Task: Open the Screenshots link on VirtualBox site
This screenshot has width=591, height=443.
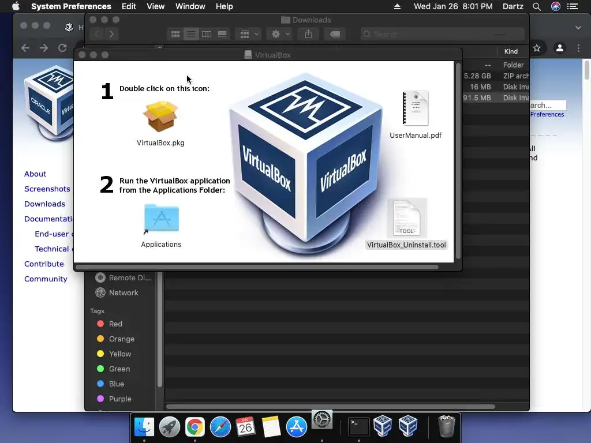Action: coord(47,189)
